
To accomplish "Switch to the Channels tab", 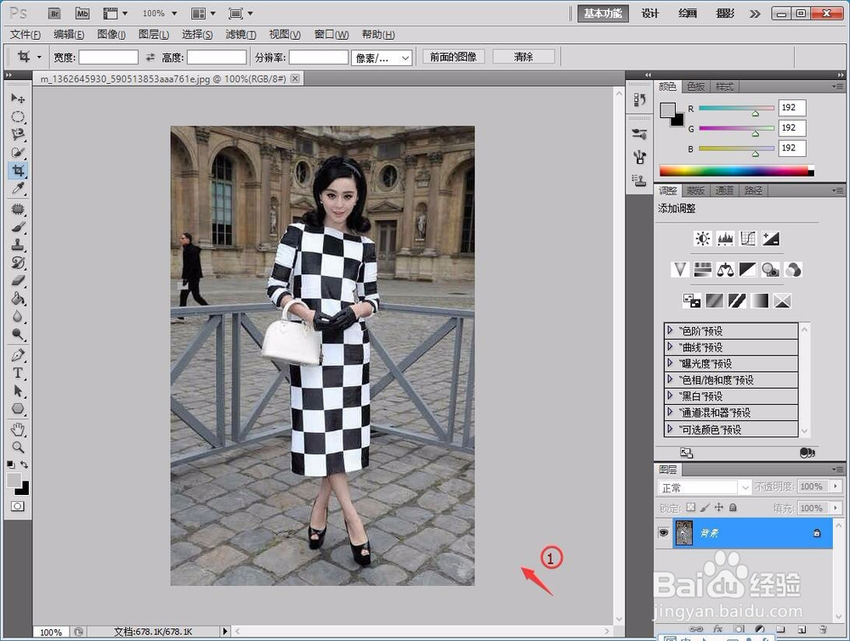I will (x=725, y=190).
